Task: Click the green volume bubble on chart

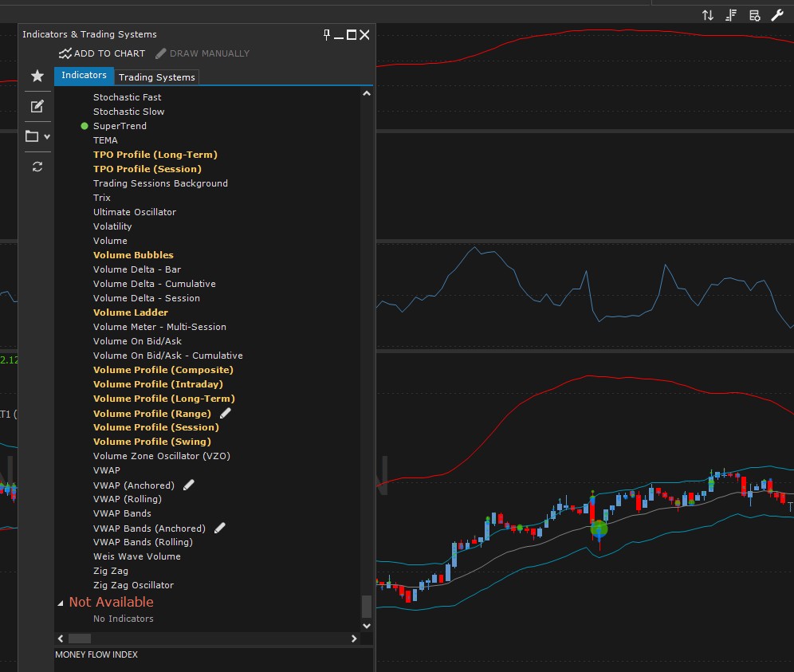Action: click(x=599, y=529)
